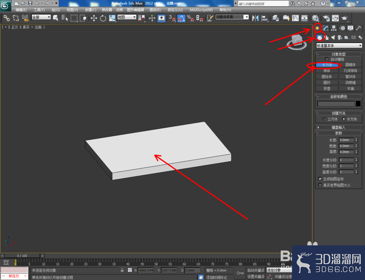Toggle 3D Snaps button

(172, 18)
